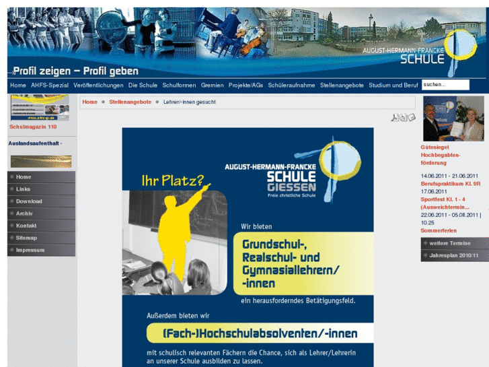Click the 'Ihr Platz?' job advertisement image
The width and height of the screenshot is (489, 367).
point(248,246)
